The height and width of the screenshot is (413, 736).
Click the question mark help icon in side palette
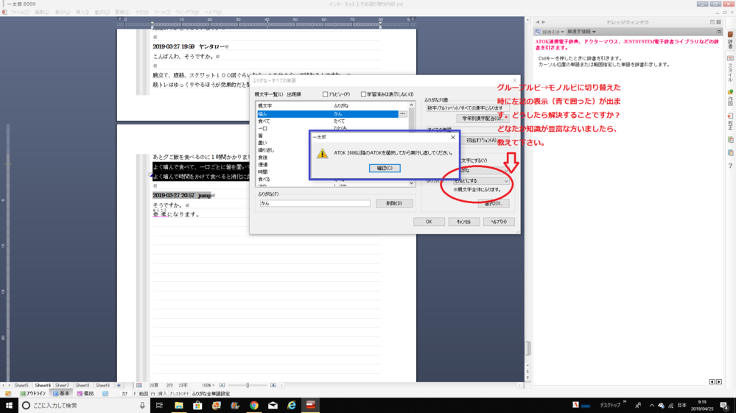click(x=730, y=166)
